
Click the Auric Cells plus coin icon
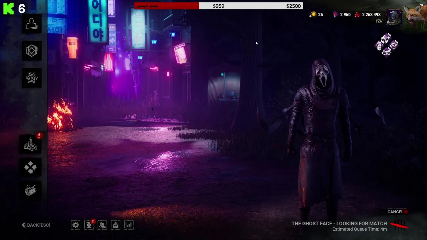pos(313,15)
